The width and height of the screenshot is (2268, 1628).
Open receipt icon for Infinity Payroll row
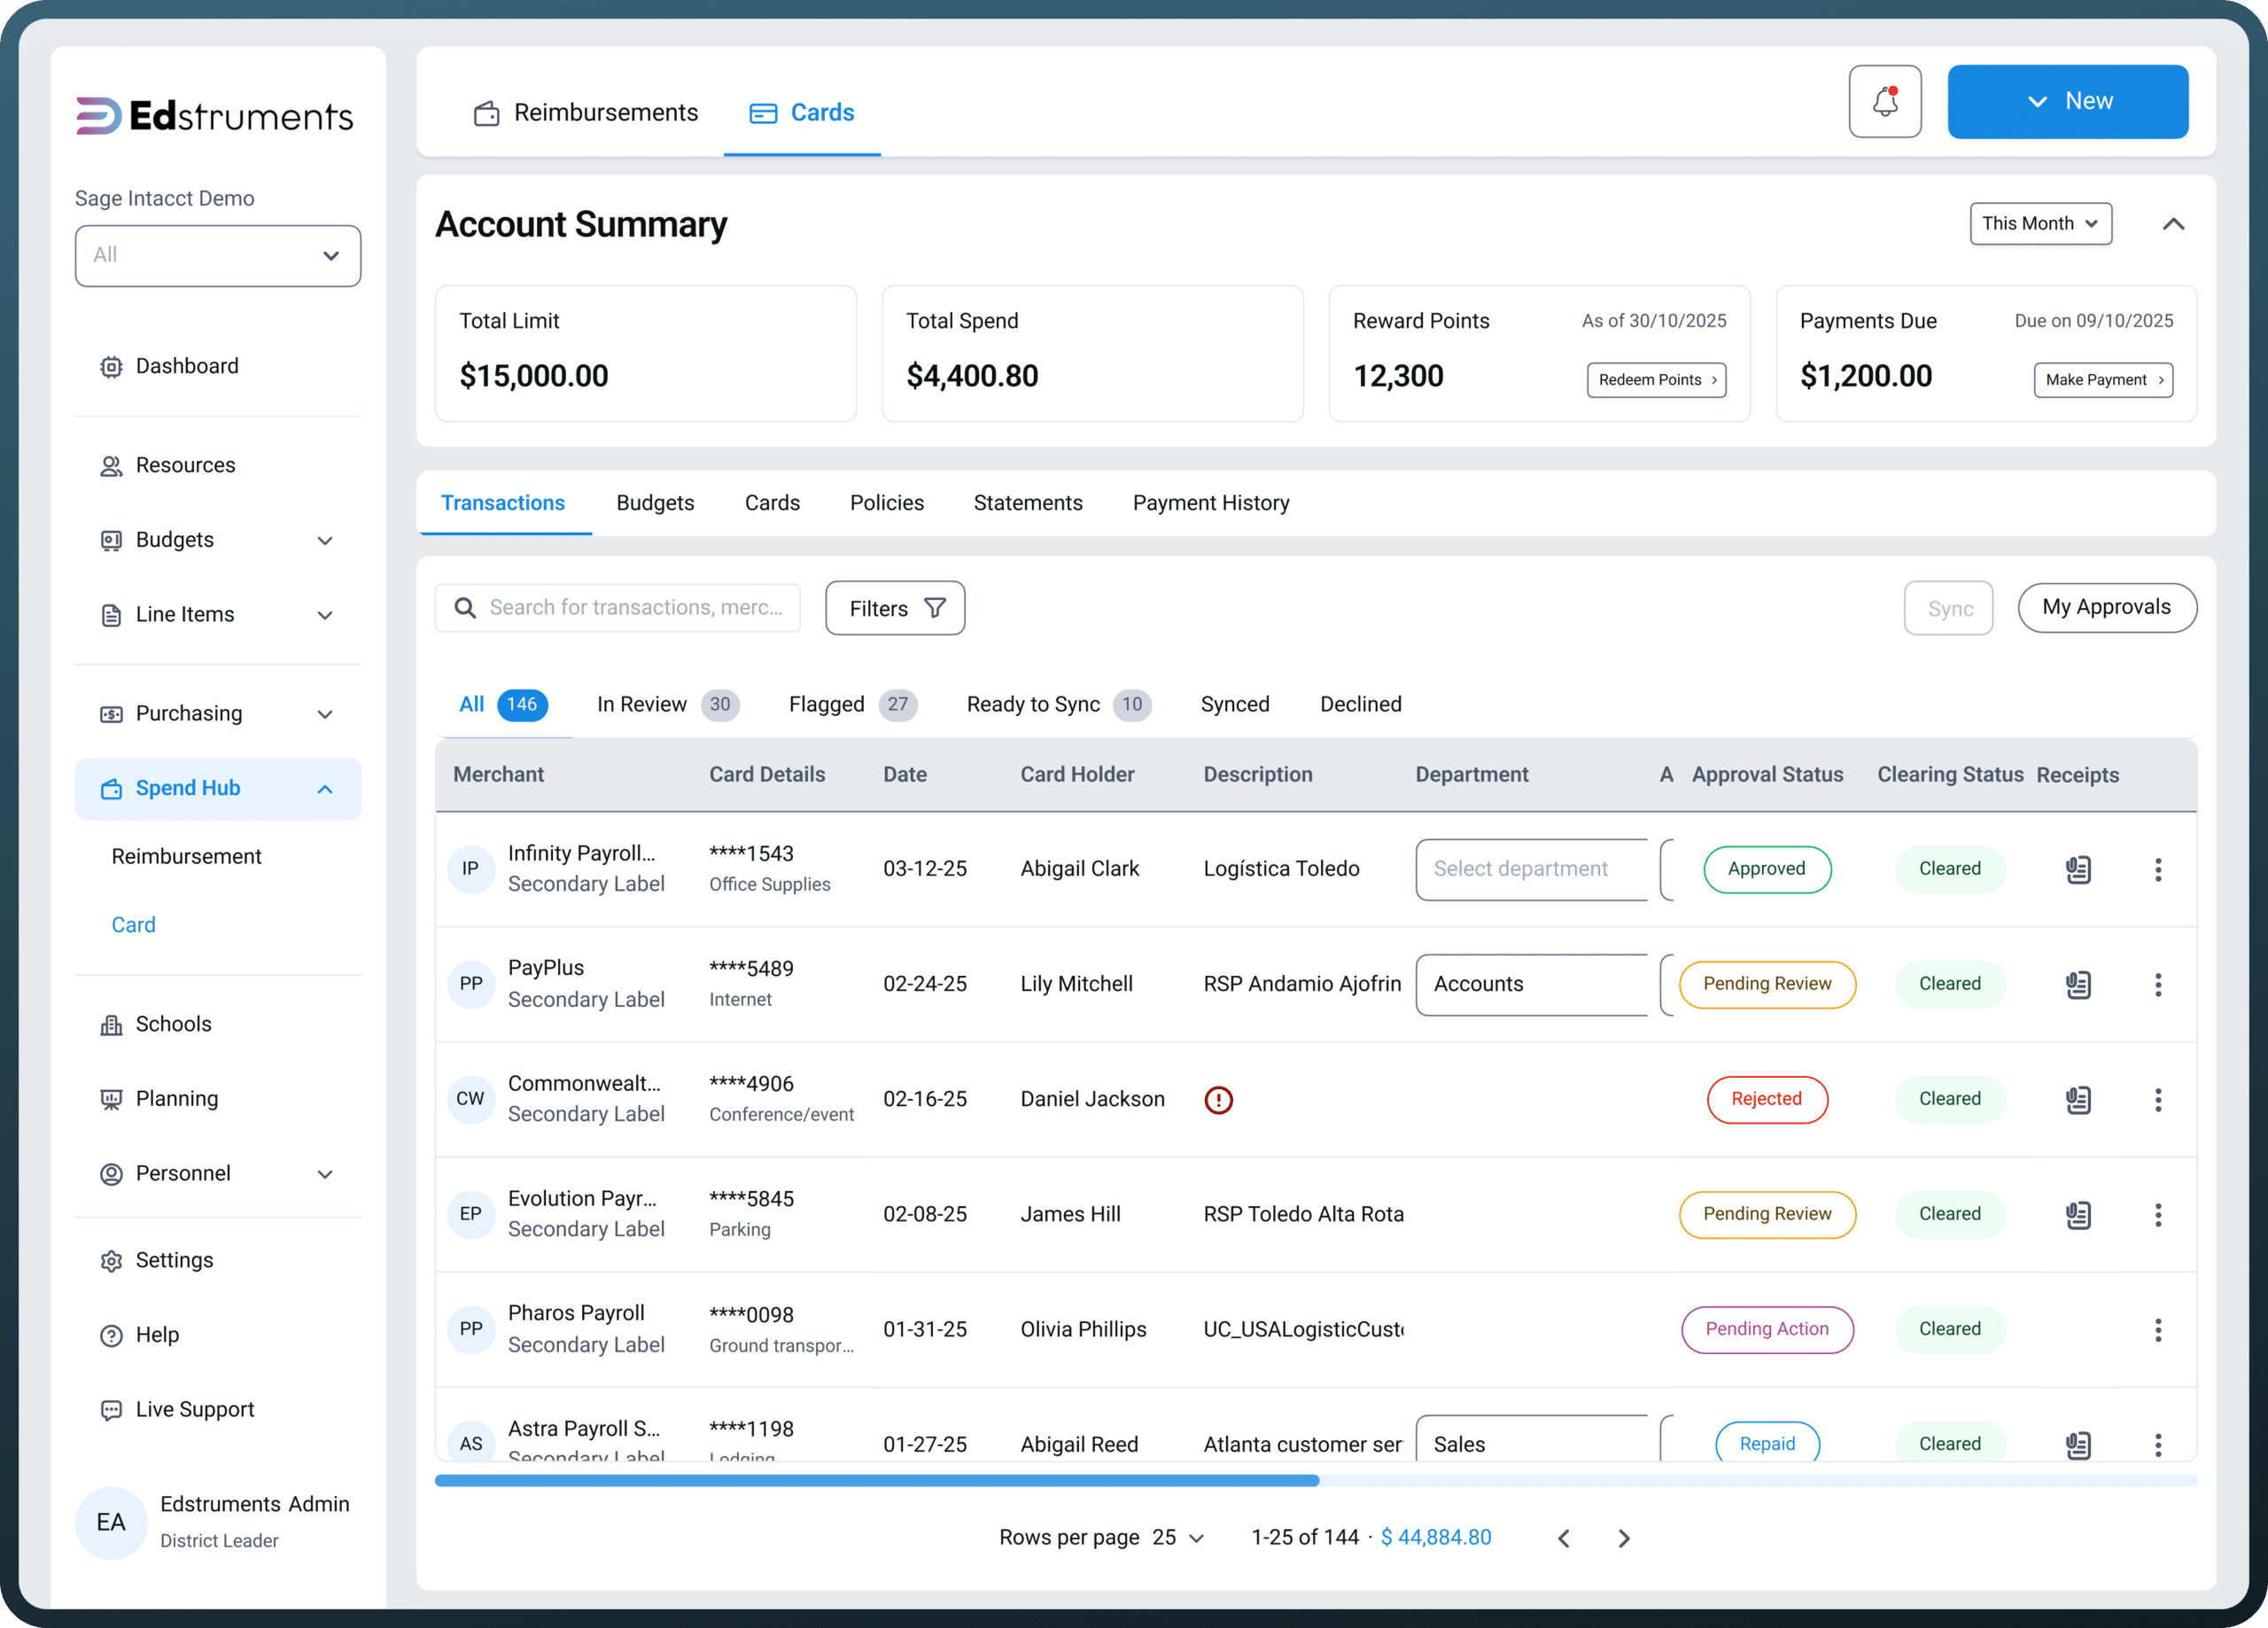pos(2078,869)
